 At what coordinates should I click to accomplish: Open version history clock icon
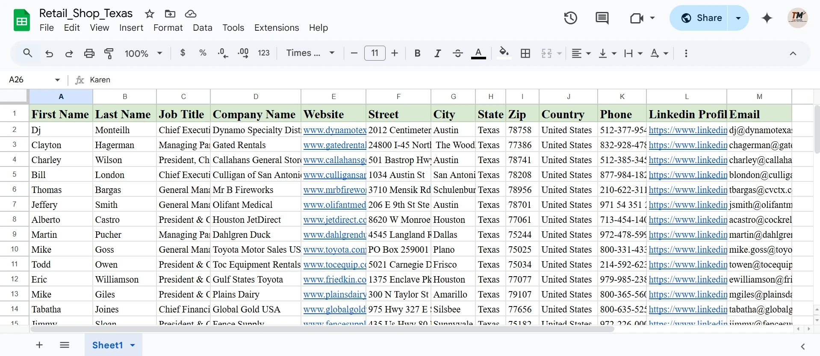(570, 18)
